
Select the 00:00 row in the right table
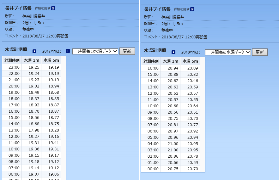click(171, 169)
